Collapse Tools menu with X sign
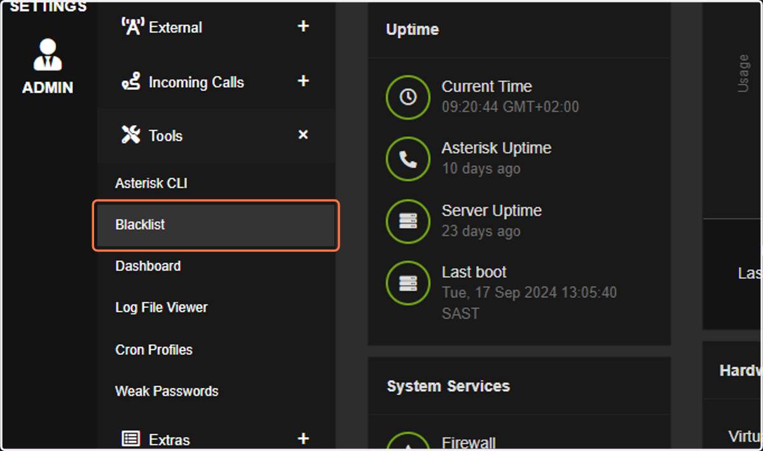 (x=303, y=135)
